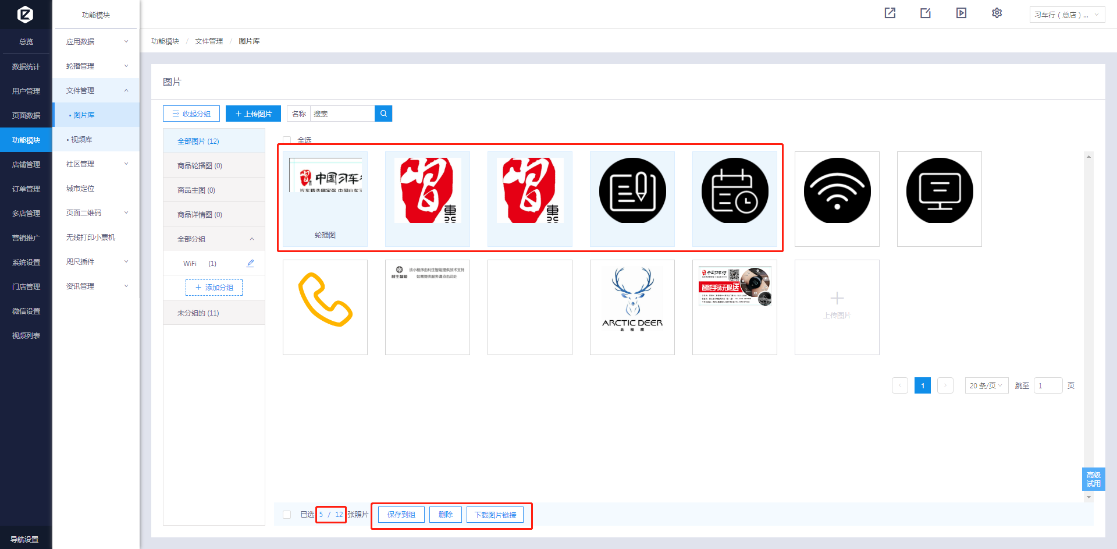Image resolution: width=1117 pixels, height=549 pixels.
Task: Open 视频库 in the file management menu
Action: 81,140
